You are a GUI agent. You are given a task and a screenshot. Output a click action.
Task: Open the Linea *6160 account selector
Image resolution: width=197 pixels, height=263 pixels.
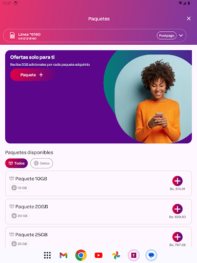(x=94, y=35)
